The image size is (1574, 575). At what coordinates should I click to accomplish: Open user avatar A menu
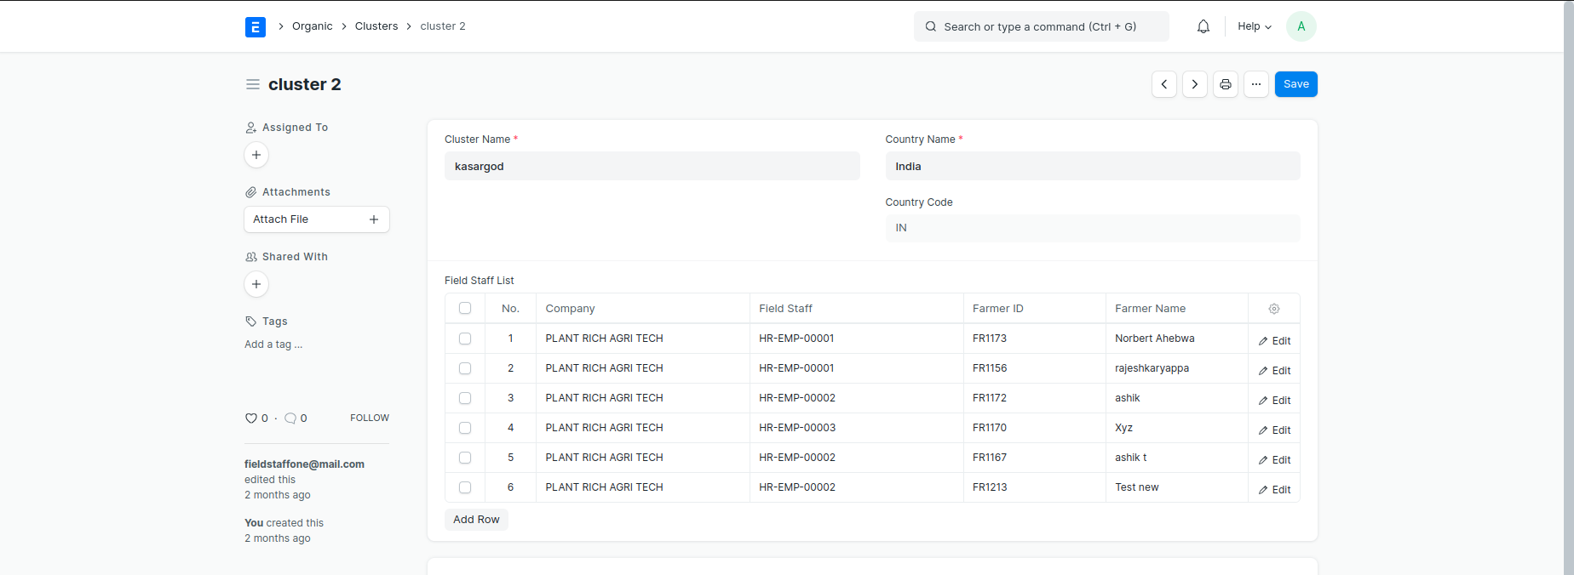pos(1301,26)
